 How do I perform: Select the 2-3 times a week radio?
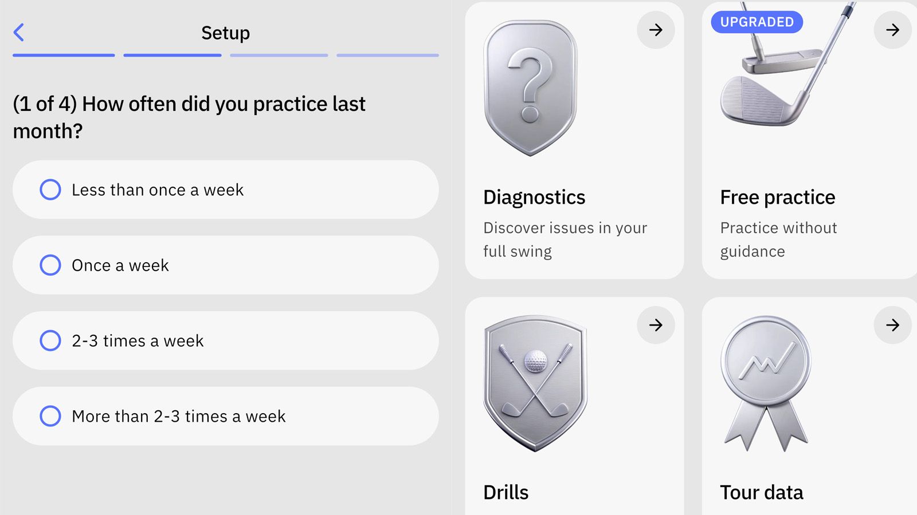click(50, 340)
